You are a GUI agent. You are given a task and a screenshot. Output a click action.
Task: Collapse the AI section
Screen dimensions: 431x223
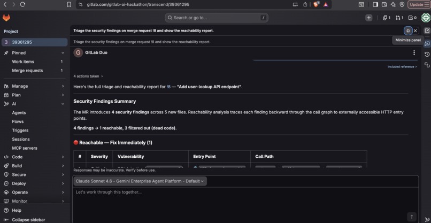pyautogui.click(x=34, y=104)
